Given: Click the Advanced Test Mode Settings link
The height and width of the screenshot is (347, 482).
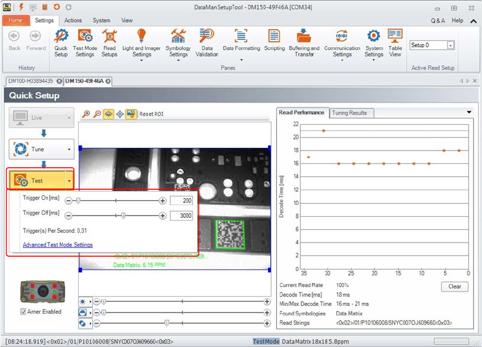Looking at the screenshot, I should 58,245.
